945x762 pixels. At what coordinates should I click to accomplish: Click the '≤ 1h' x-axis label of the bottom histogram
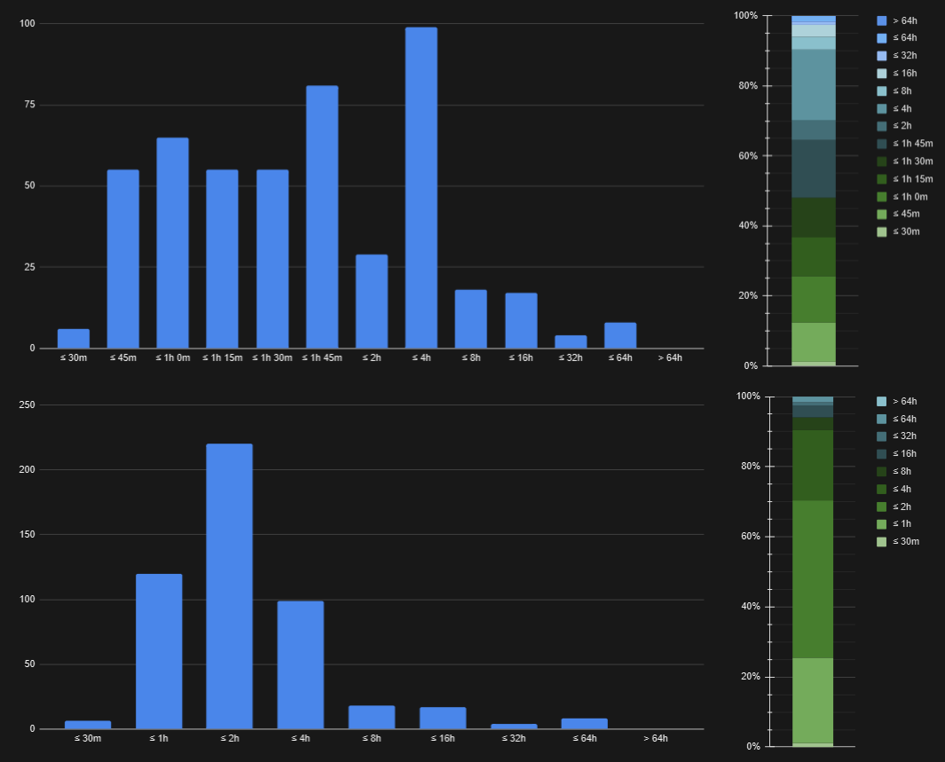pos(159,739)
